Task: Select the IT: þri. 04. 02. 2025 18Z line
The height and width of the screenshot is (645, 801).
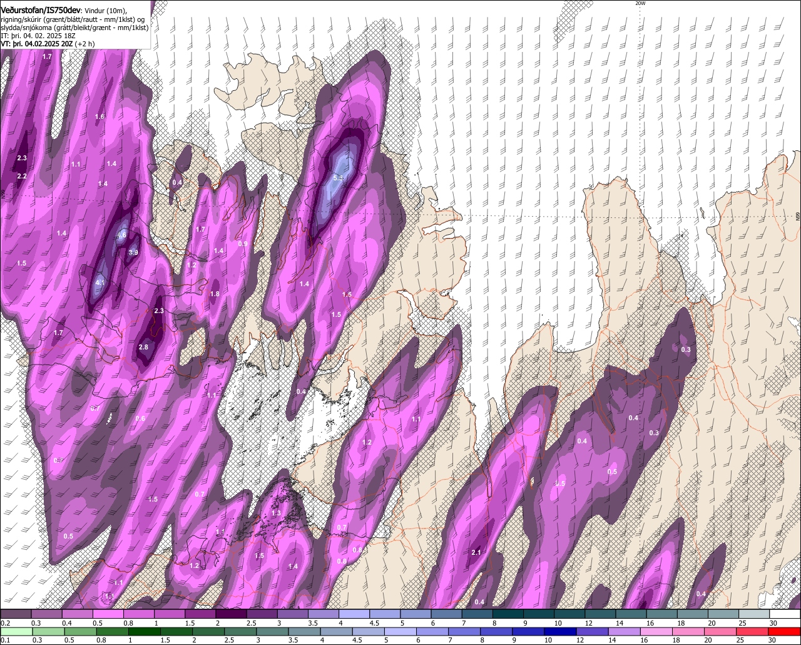Action: tap(37, 36)
